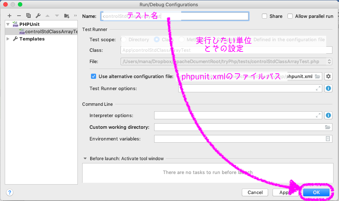Focus the Test Runner options field
Screen dimensions: 339x201
(250, 88)
